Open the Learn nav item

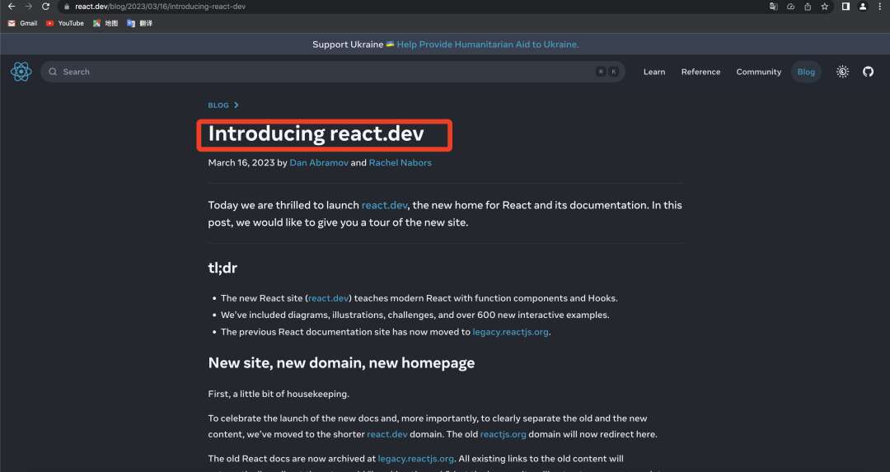653,72
